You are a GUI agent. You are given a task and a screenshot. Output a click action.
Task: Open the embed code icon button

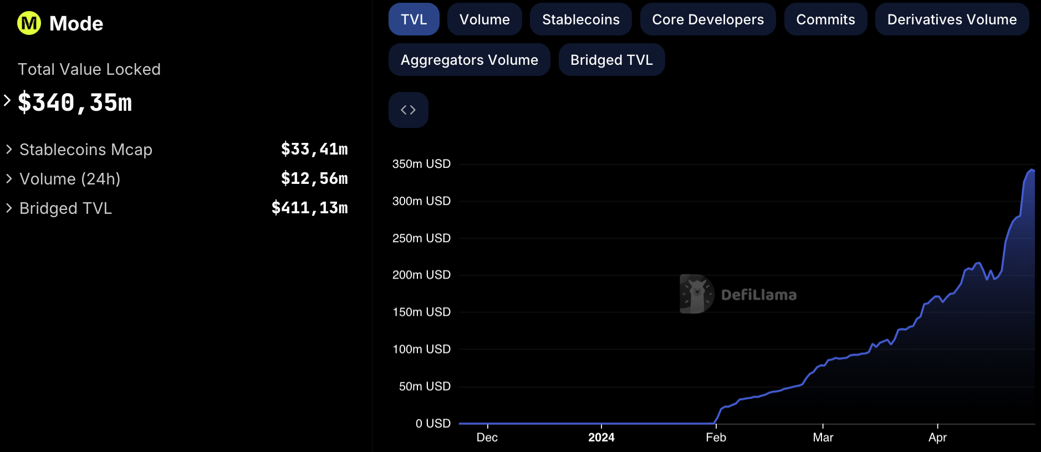409,110
